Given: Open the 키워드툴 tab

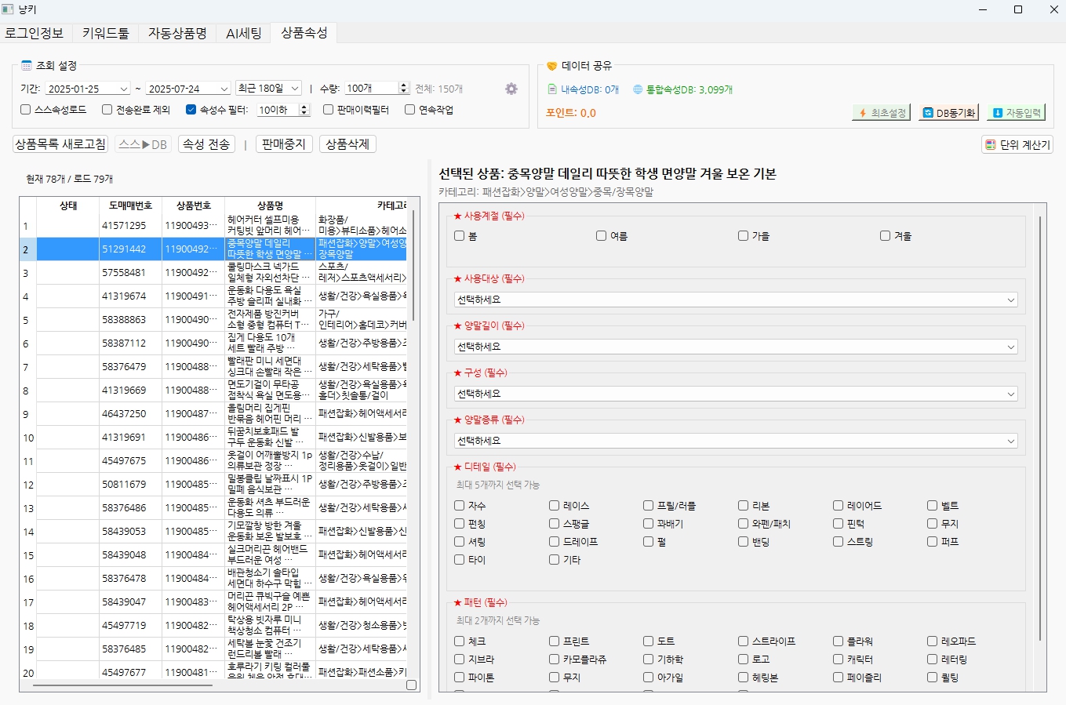Looking at the screenshot, I should click(107, 34).
